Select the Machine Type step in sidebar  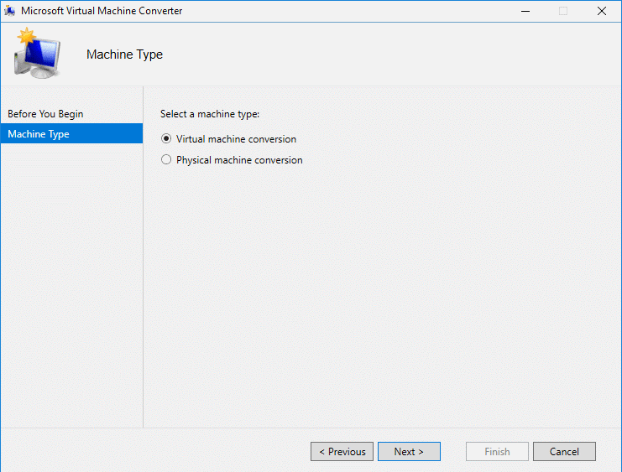[x=72, y=133]
